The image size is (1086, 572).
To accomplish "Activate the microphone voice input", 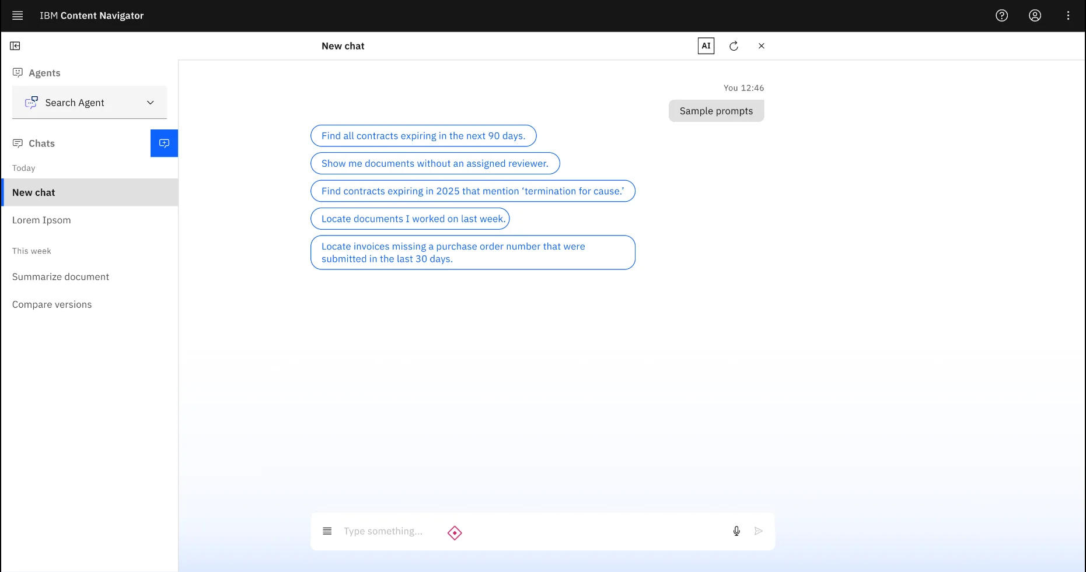I will click(736, 531).
